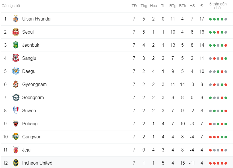Click the Jeonbuk green crest icon

16,45
